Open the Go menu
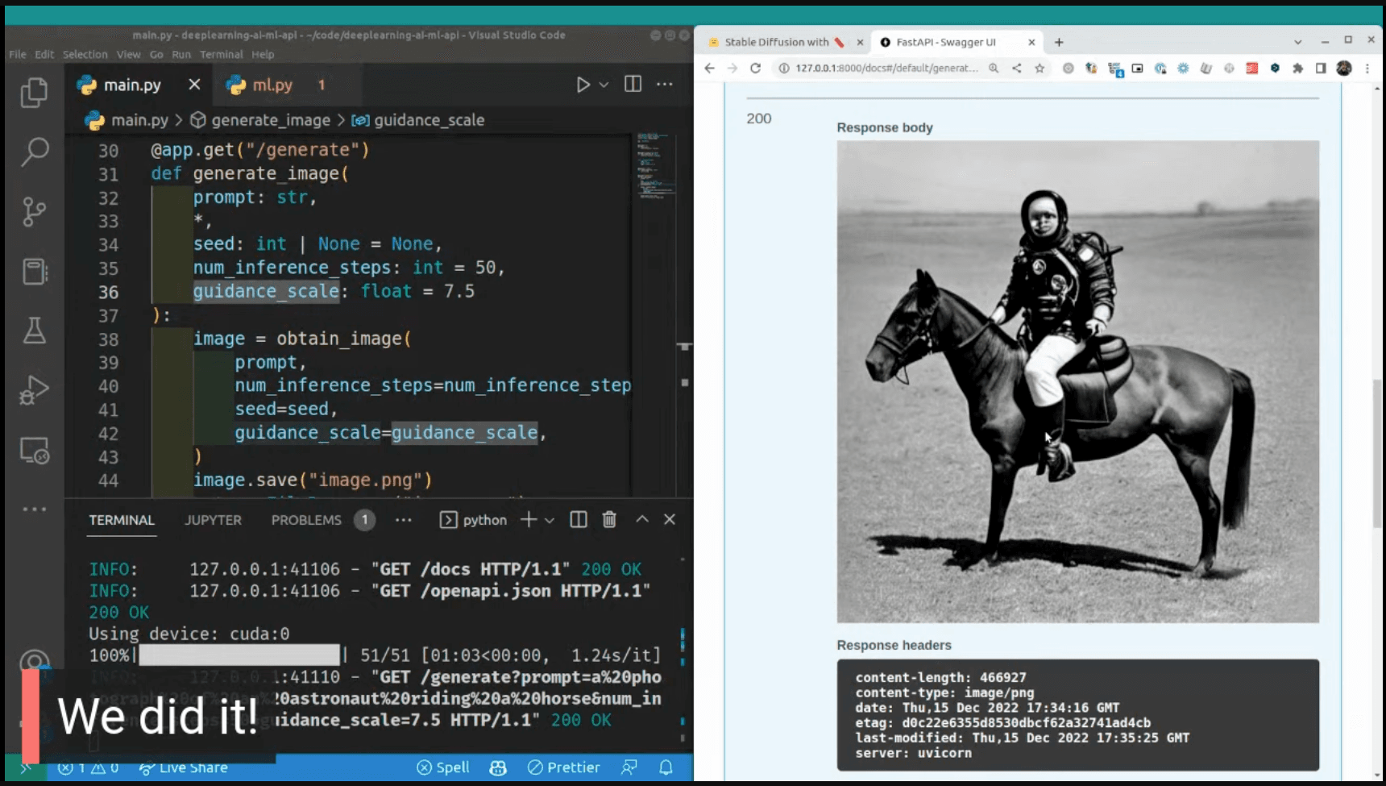This screenshot has width=1386, height=786. tap(156, 55)
